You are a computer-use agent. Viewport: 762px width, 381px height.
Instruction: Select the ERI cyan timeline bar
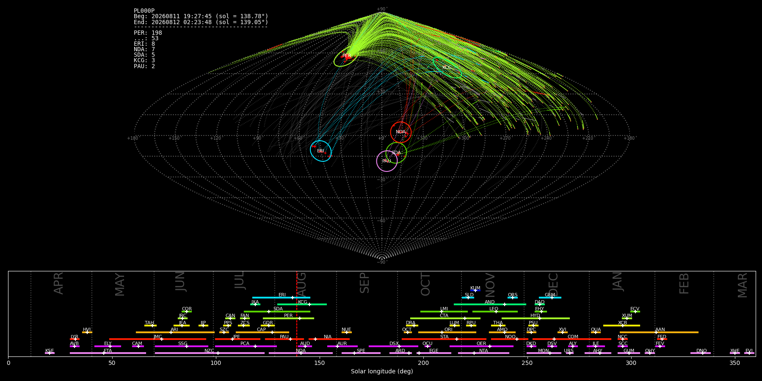pos(281,298)
